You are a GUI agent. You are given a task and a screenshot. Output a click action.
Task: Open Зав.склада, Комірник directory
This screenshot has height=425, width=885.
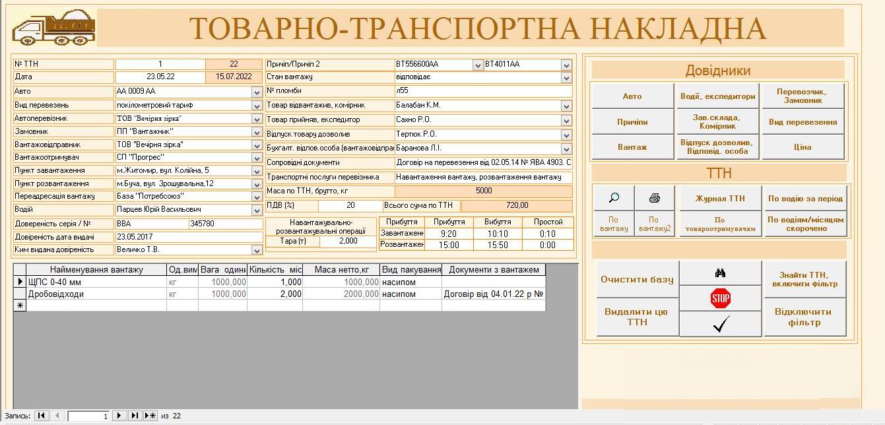coord(717,122)
